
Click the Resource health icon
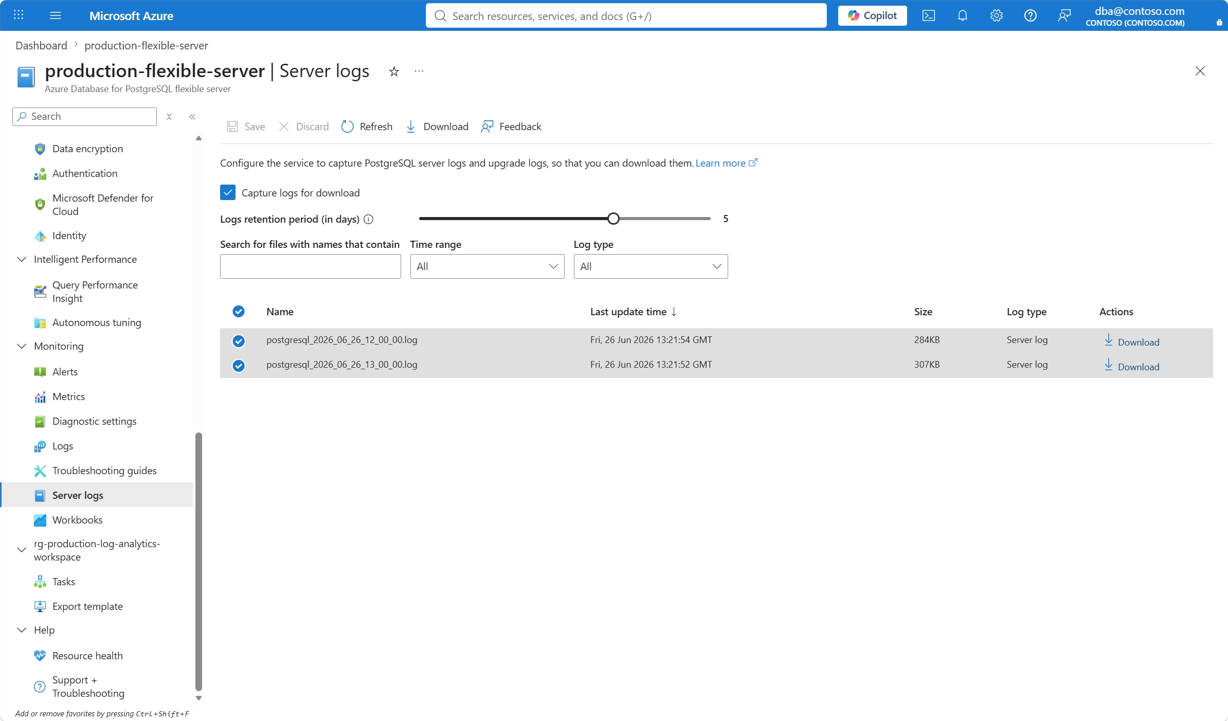coord(40,656)
